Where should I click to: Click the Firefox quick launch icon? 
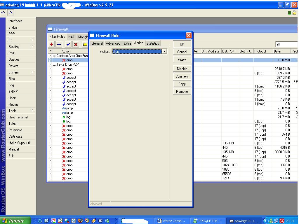coord(80,220)
